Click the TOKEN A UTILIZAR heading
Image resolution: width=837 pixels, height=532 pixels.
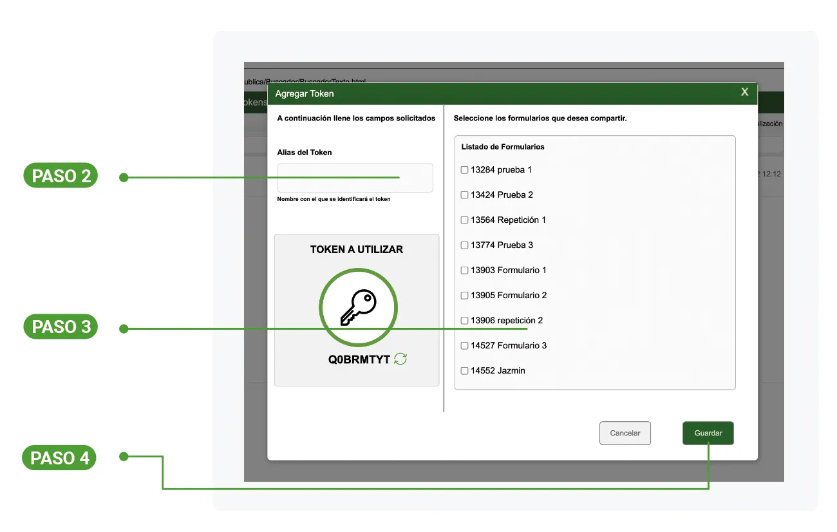[x=357, y=250]
